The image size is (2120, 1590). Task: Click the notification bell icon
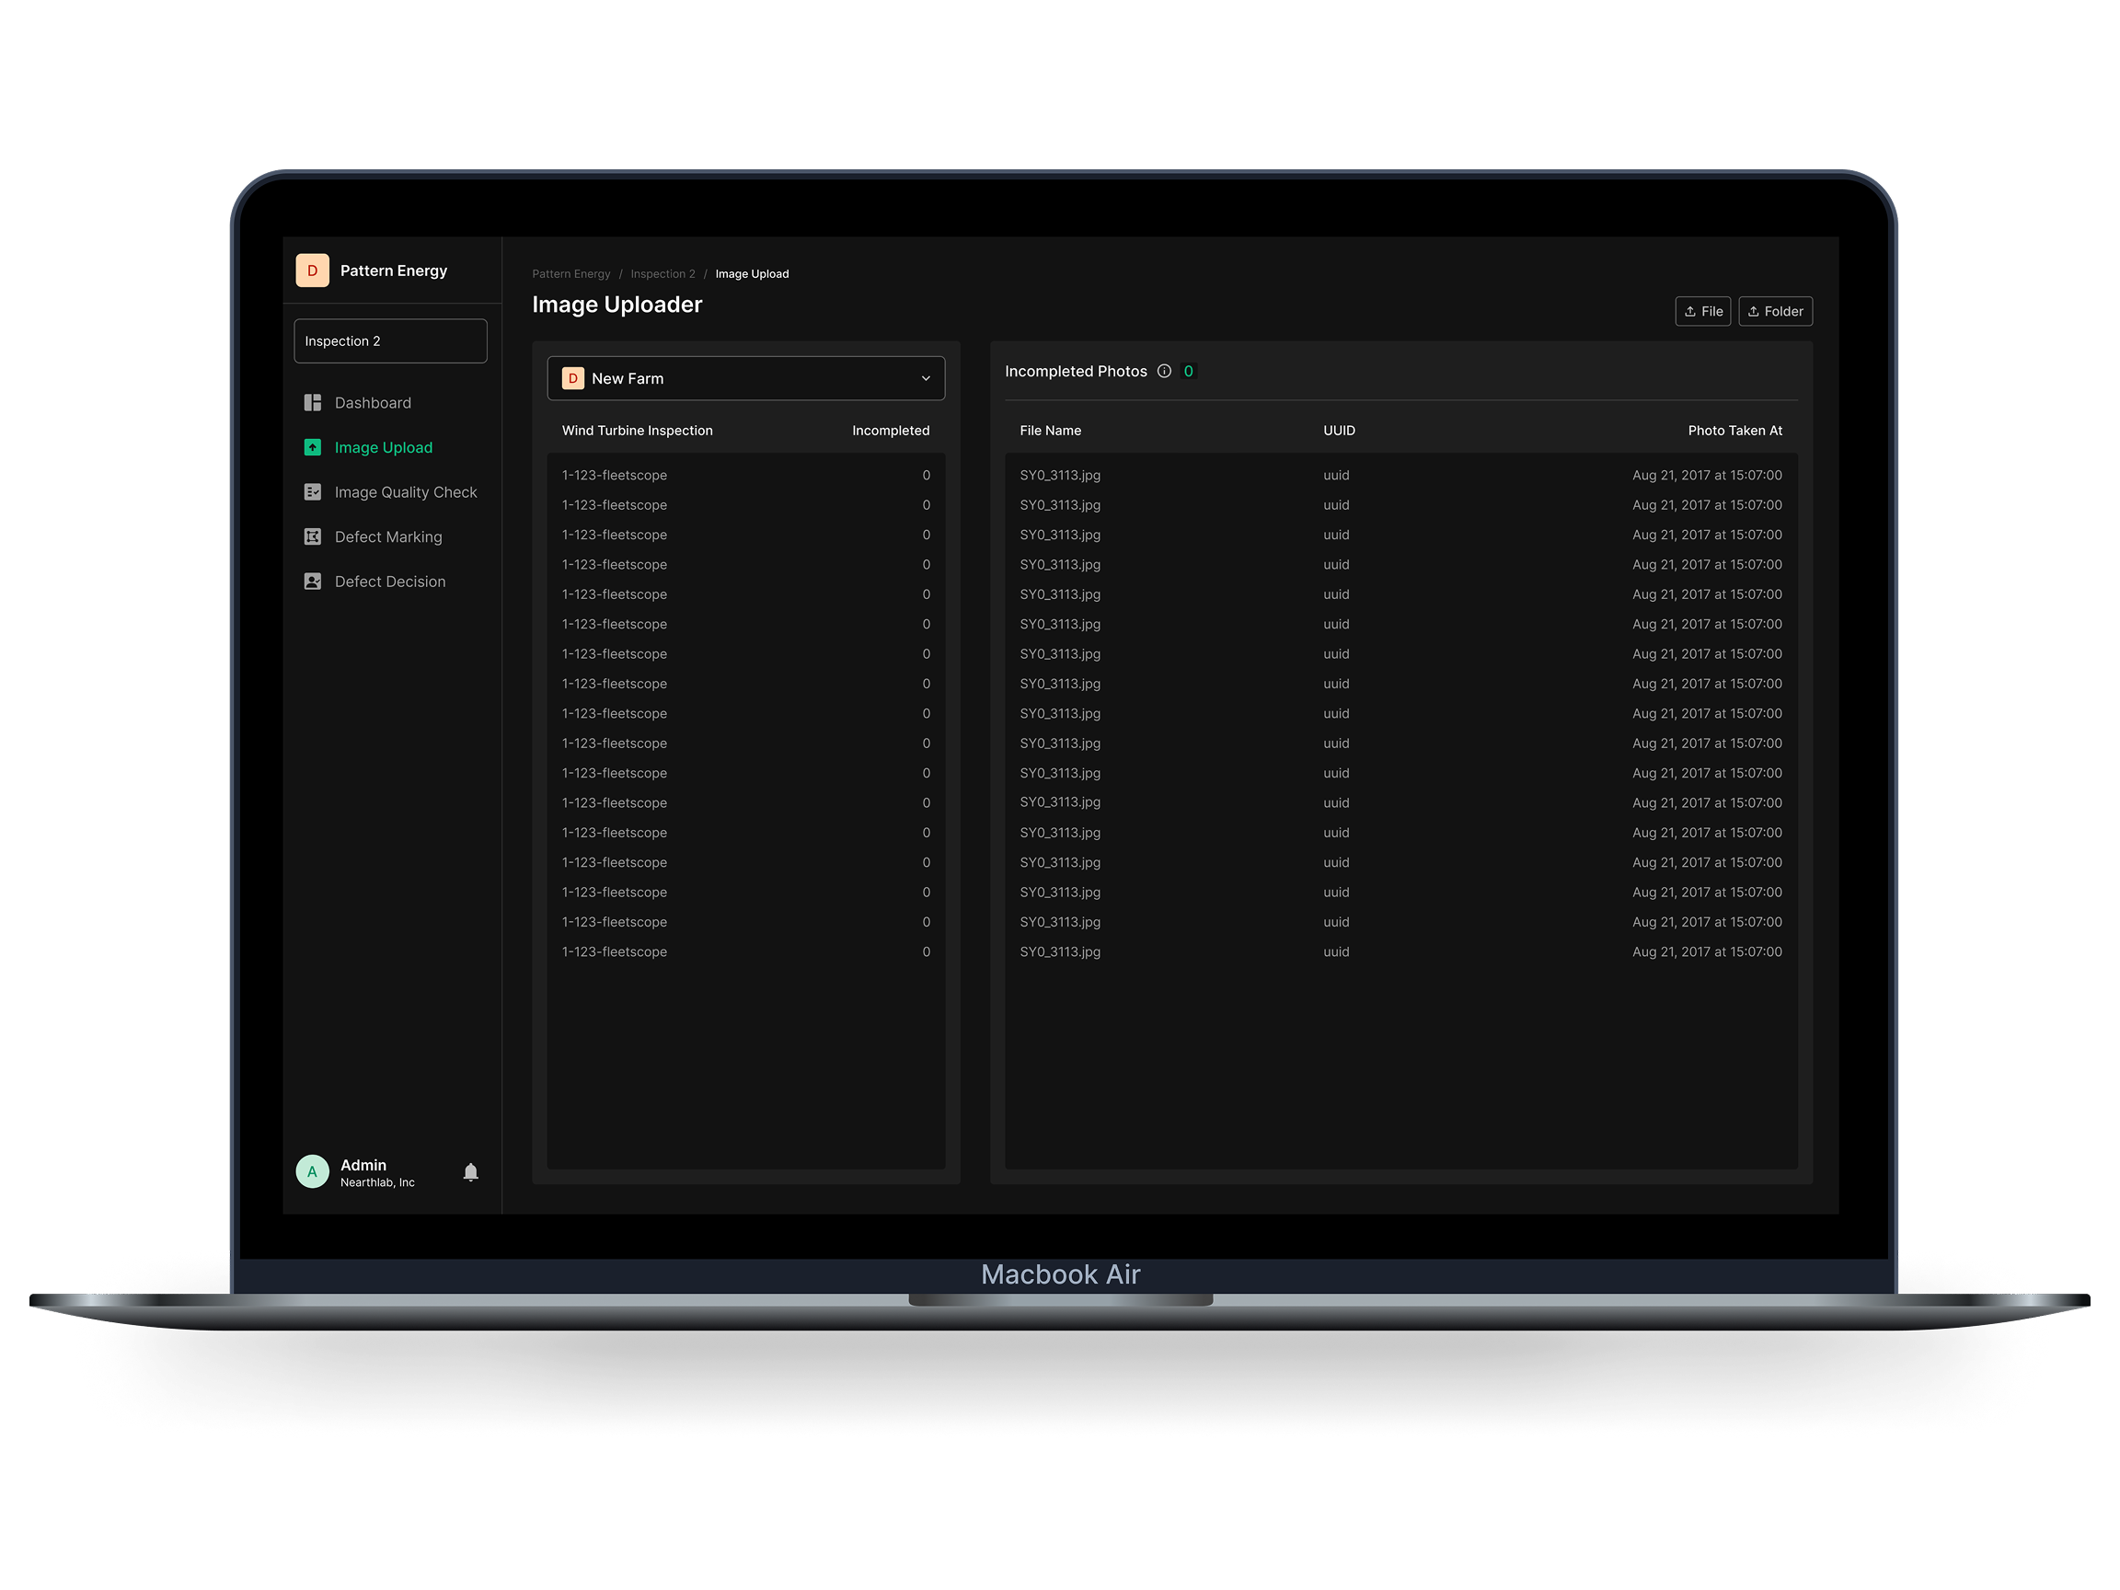click(x=470, y=1171)
